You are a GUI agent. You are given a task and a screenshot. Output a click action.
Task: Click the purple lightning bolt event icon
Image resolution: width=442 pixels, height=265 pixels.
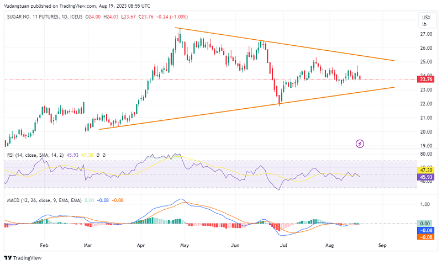[360, 144]
